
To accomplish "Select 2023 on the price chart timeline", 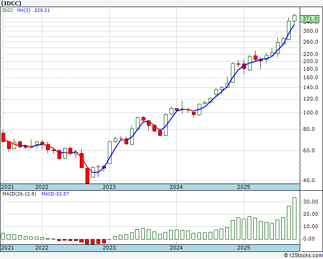I will [x=109, y=187].
